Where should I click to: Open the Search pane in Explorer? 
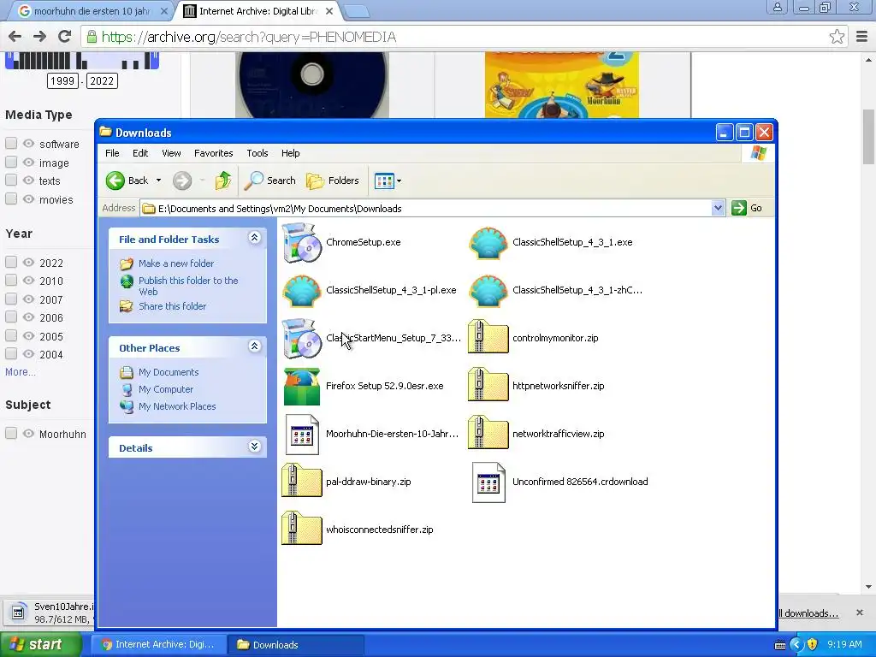[269, 181]
